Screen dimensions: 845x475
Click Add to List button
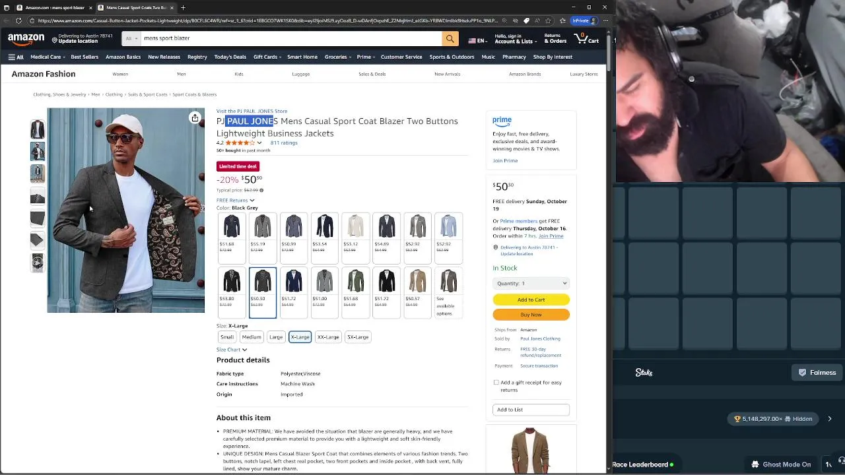pos(531,410)
